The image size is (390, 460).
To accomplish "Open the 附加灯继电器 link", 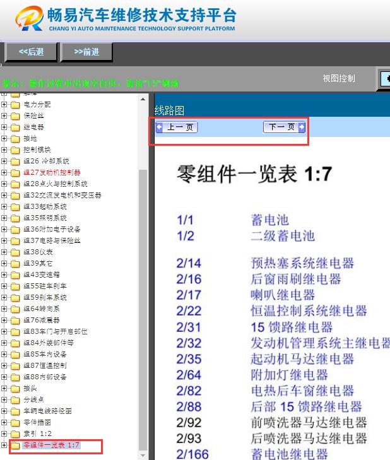I will (290, 375).
